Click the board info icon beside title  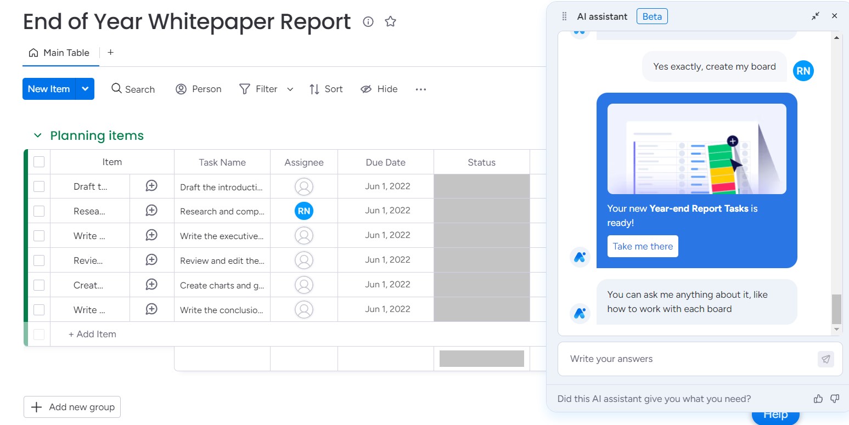[368, 22]
